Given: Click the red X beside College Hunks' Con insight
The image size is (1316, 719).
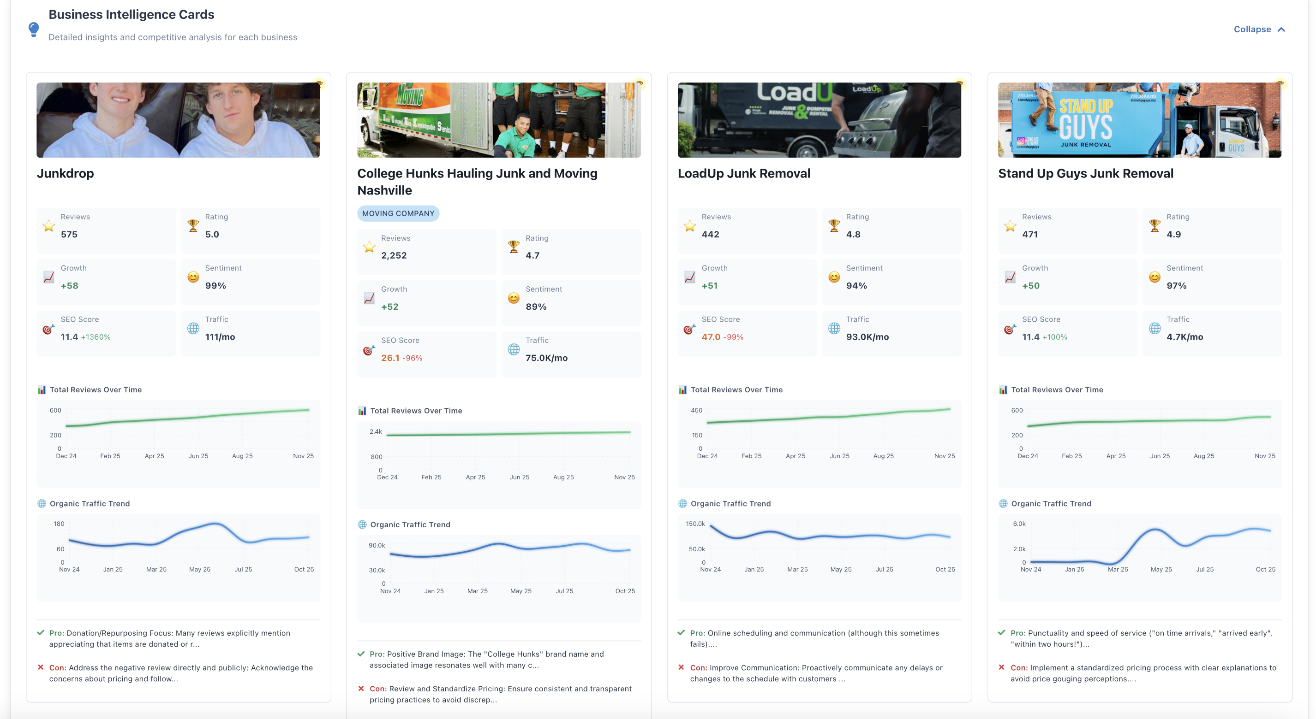Looking at the screenshot, I should [362, 689].
